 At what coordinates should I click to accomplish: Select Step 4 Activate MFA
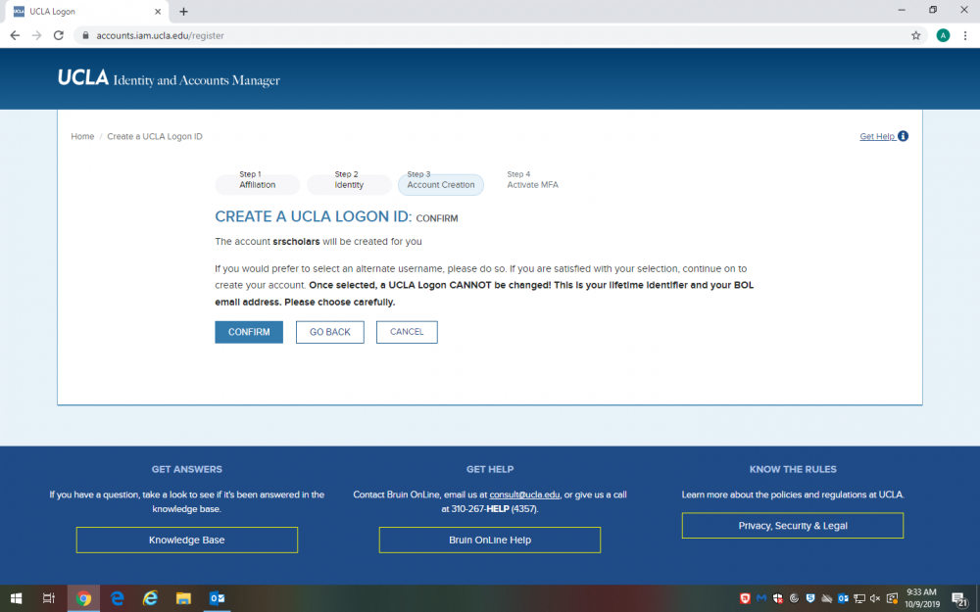[x=532, y=180]
